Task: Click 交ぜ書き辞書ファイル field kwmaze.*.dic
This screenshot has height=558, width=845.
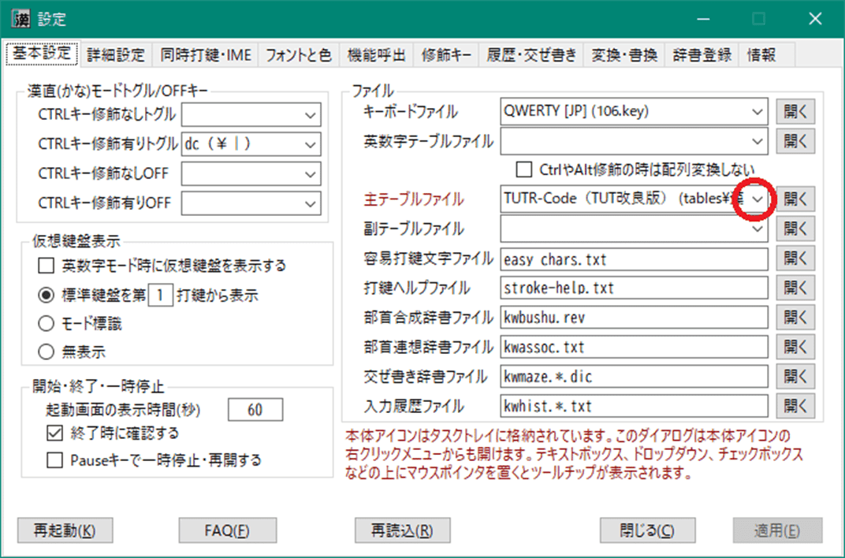Action: [634, 377]
